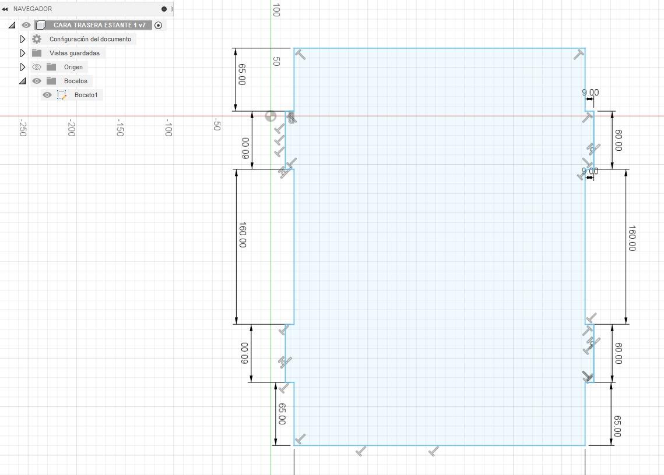Click the sketch origin point circle
Viewport: 664px width, 475px height.
[x=270, y=116]
